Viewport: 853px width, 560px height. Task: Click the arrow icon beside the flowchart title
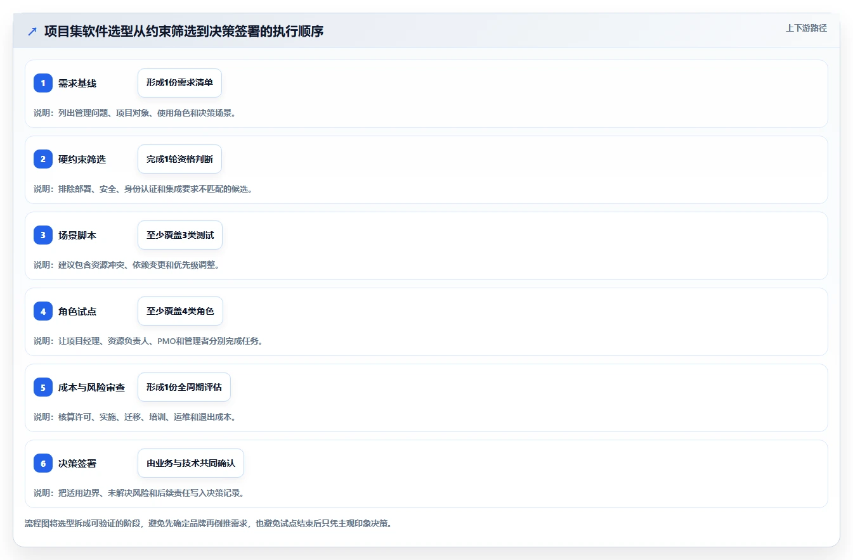32,31
